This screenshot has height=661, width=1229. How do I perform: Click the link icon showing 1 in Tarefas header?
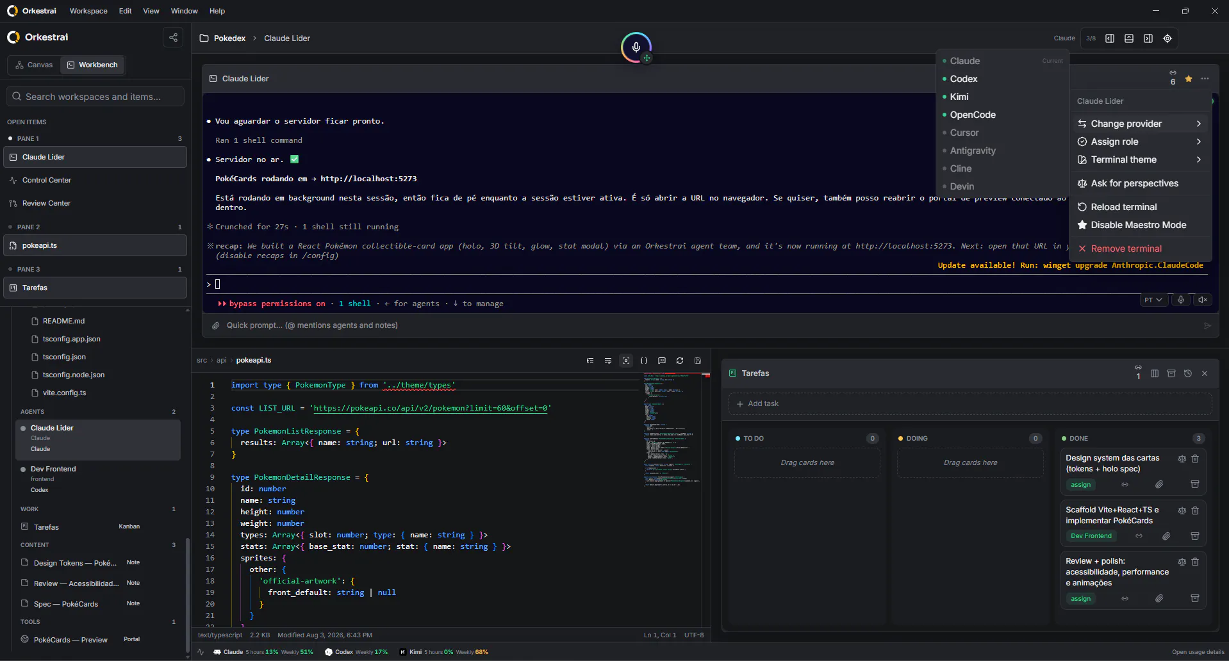tap(1138, 372)
